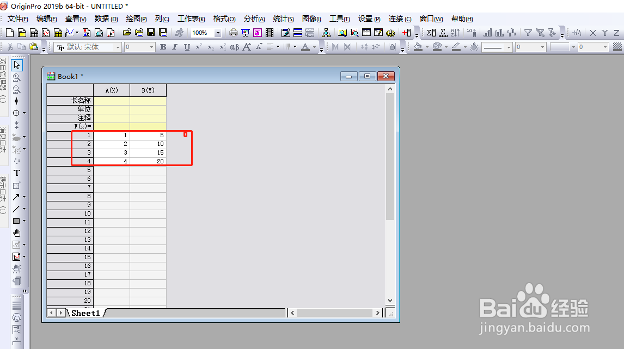Screen dimensions: 624x349
Task: Run row statistics with sigma icon
Action: click(443, 33)
